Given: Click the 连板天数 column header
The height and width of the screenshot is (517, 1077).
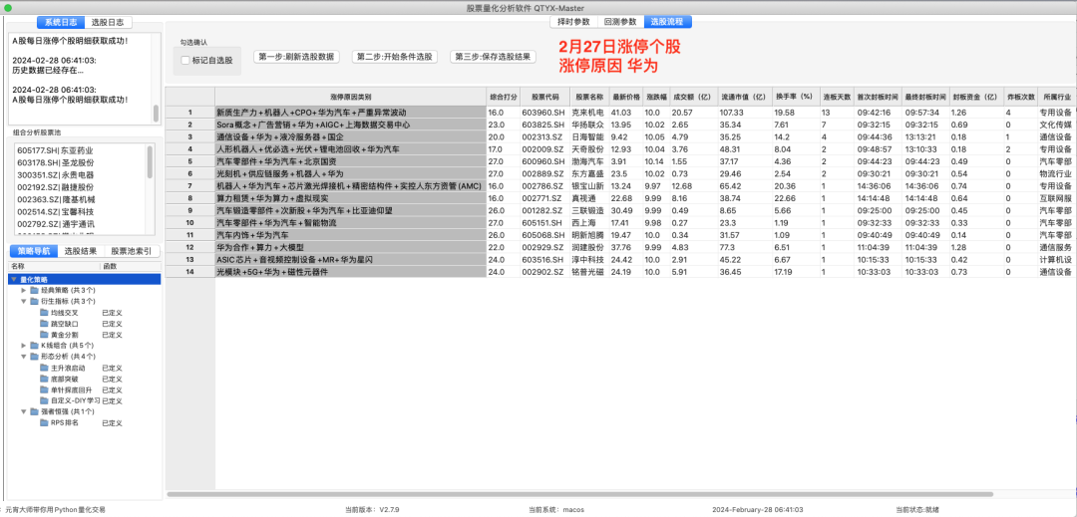Looking at the screenshot, I should pos(838,97).
